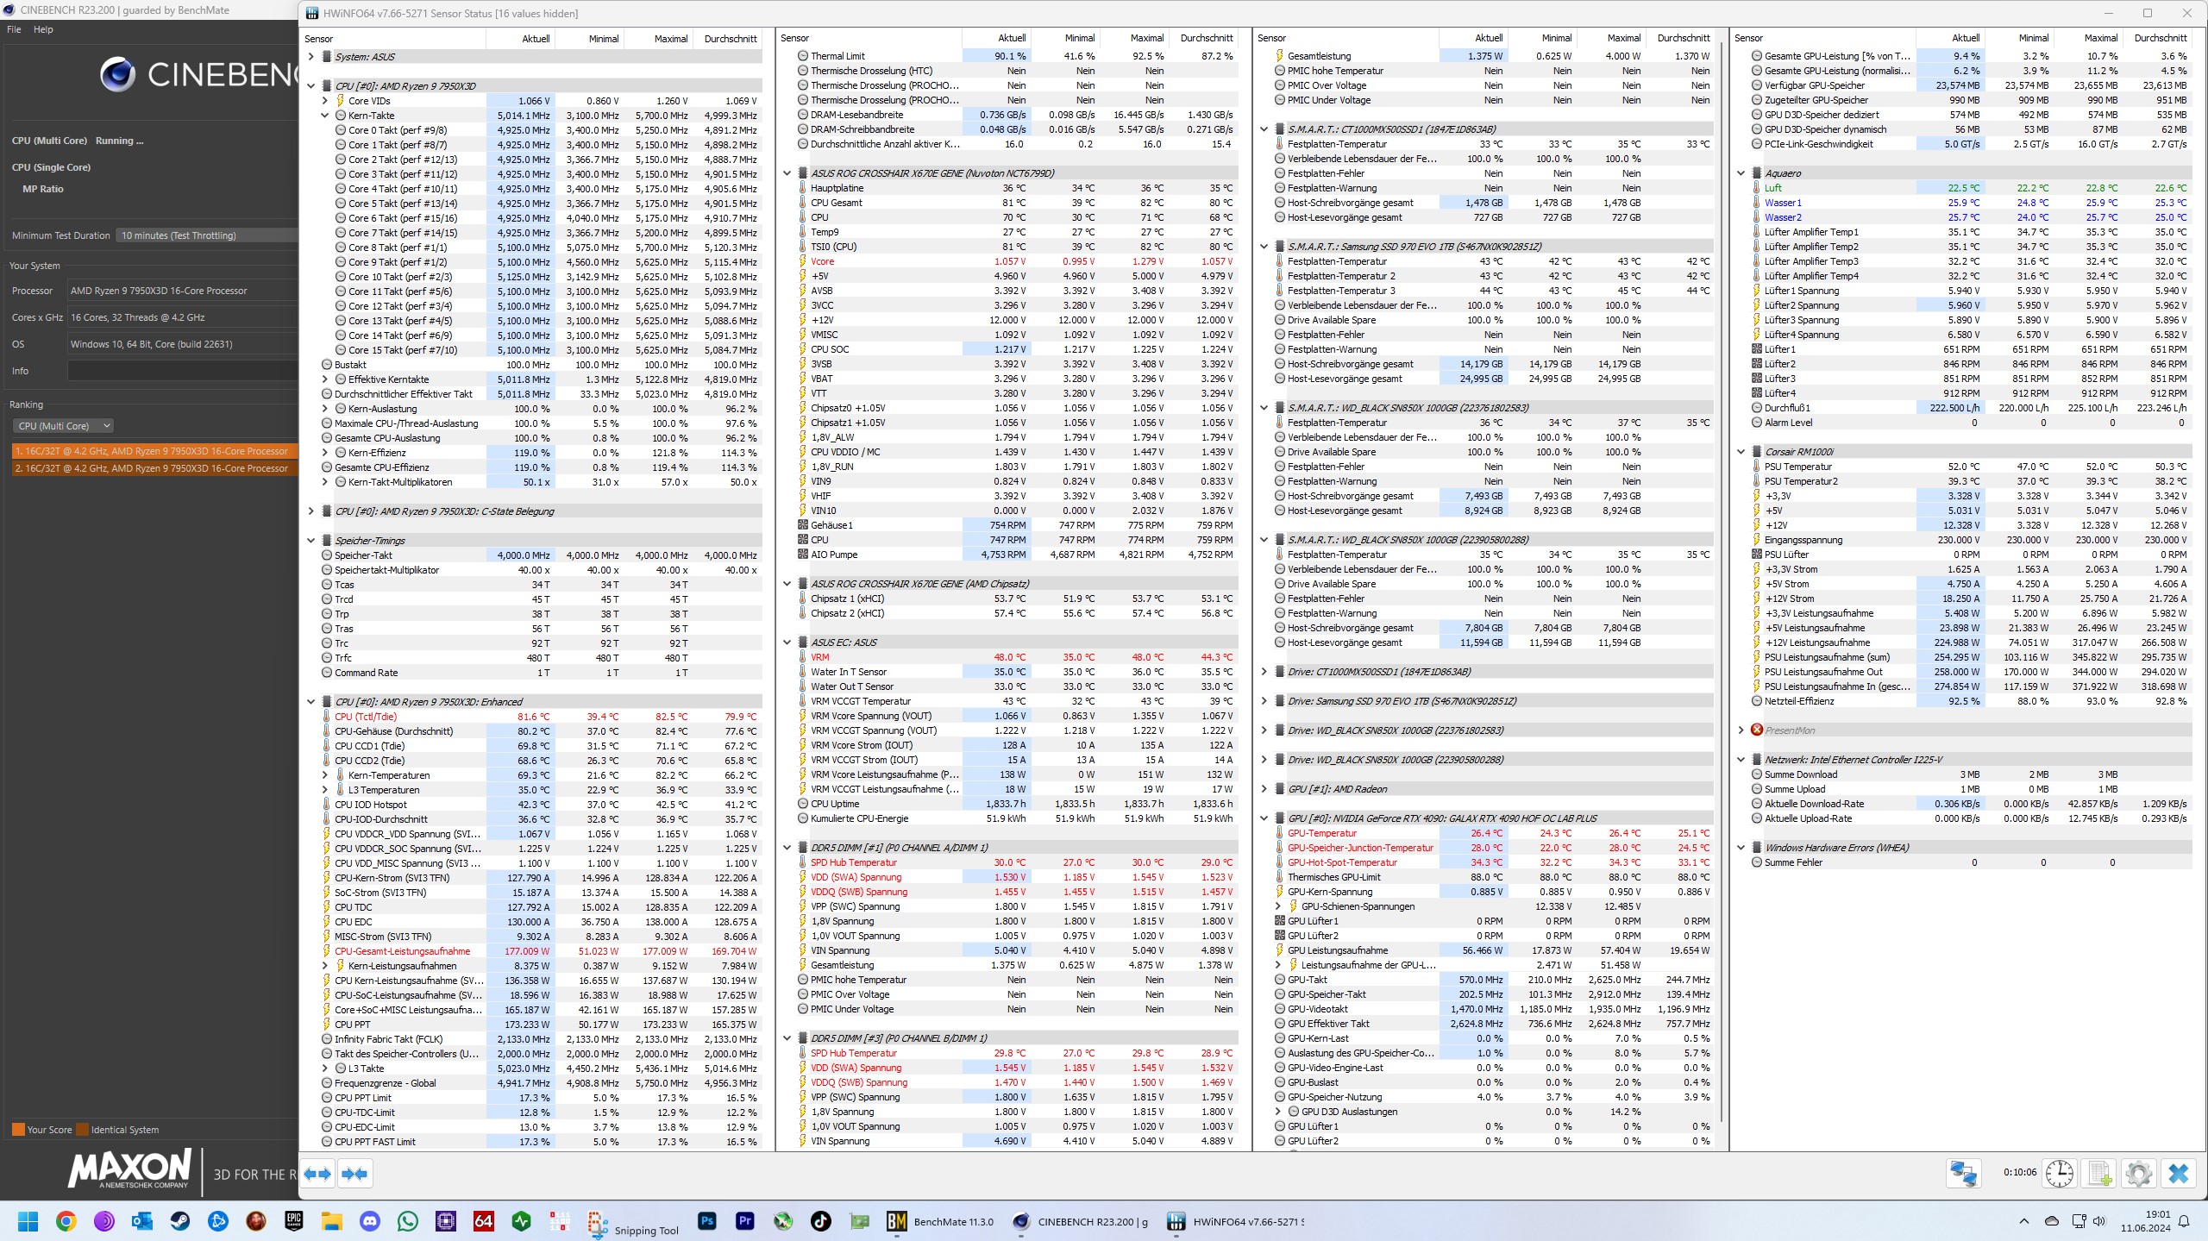The width and height of the screenshot is (2208, 1241).
Task: Start logging with the sheet-plus icon
Action: click(x=2099, y=1174)
